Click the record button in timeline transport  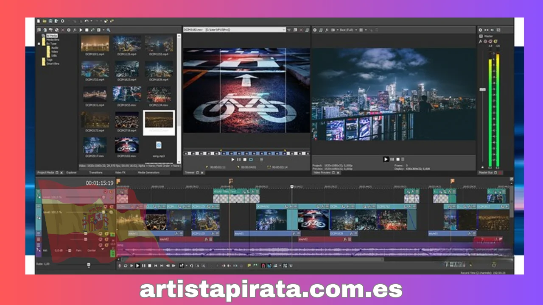[120, 266]
